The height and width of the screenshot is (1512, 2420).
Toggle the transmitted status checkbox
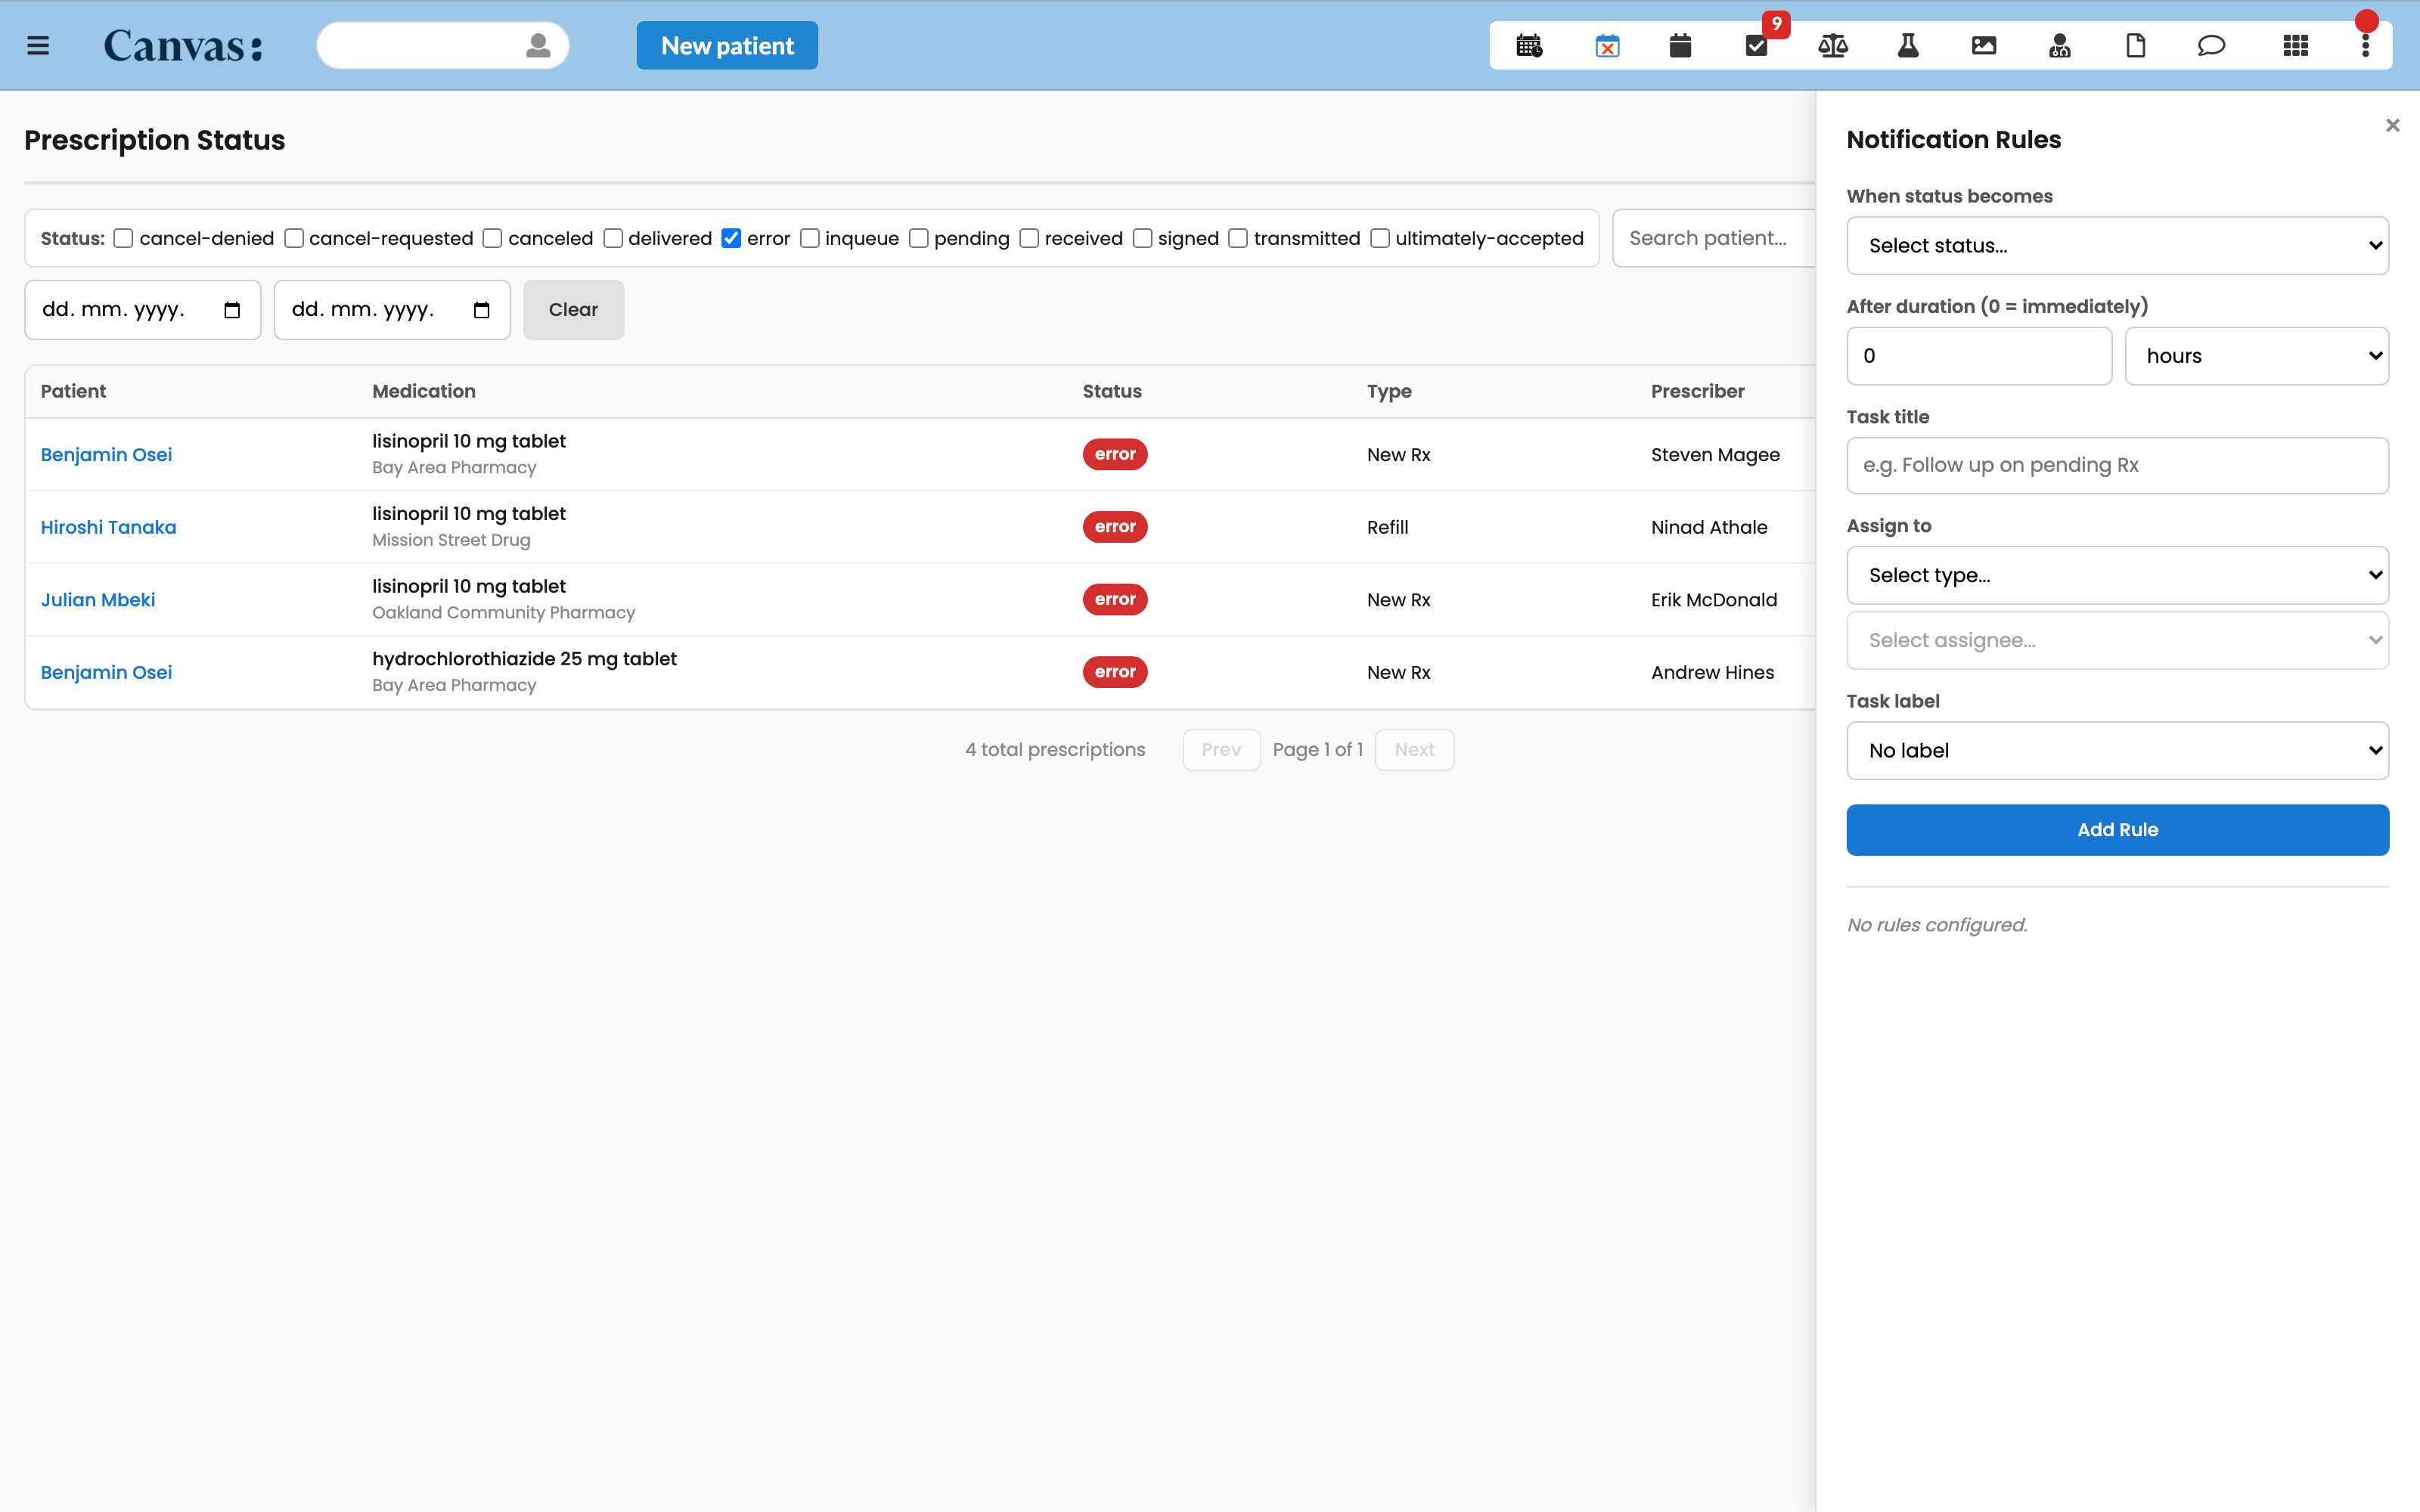tap(1238, 238)
